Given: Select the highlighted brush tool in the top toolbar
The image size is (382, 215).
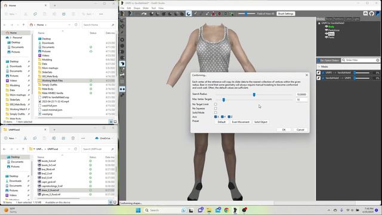Looking at the screenshot, I should click(x=189, y=14).
